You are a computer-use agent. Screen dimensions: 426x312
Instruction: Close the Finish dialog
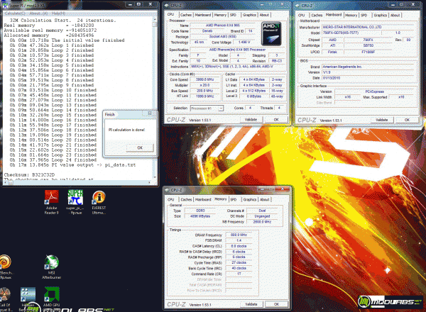[150, 113]
